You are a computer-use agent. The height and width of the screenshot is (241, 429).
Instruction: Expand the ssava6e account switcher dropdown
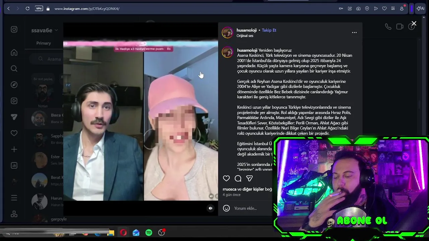[45, 30]
